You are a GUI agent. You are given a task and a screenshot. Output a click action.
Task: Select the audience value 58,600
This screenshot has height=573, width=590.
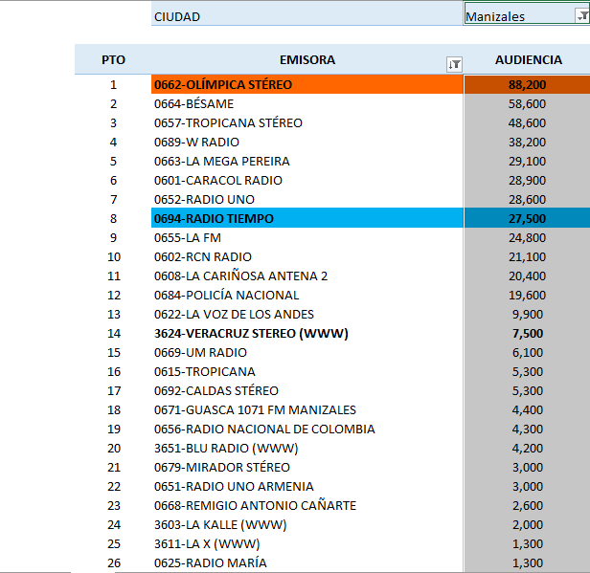pos(527,103)
